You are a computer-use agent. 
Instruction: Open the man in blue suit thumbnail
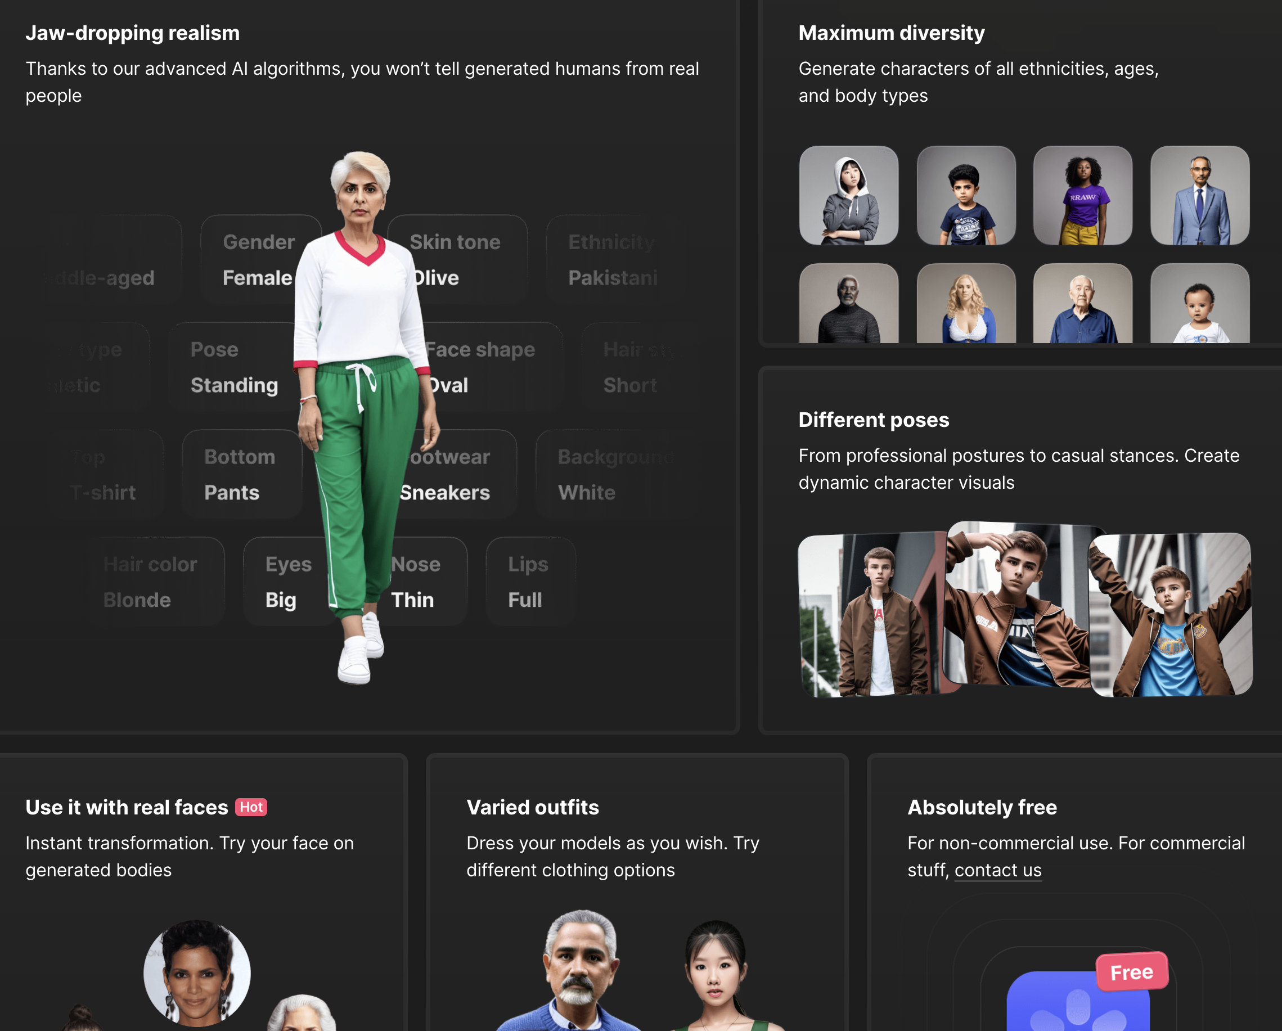1199,196
